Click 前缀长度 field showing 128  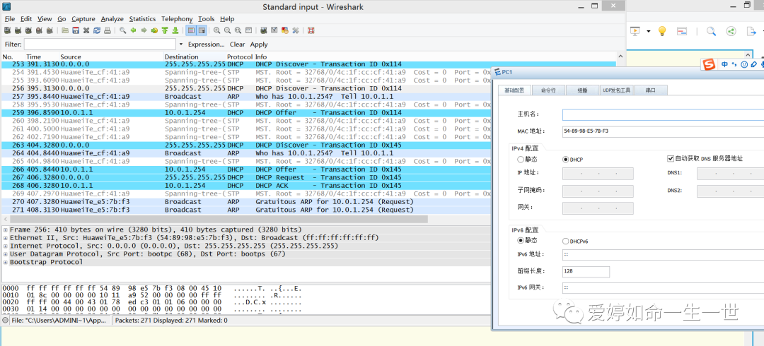[586, 272]
